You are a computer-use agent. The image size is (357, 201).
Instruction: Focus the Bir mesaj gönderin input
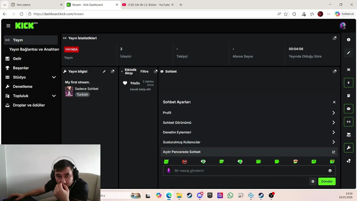249,171
